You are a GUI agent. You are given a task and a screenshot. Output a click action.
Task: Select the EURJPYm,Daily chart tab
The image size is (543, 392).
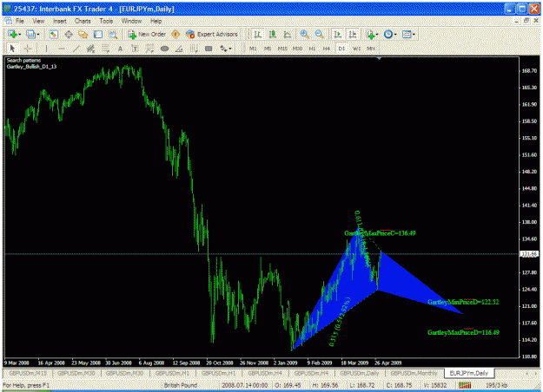469,373
